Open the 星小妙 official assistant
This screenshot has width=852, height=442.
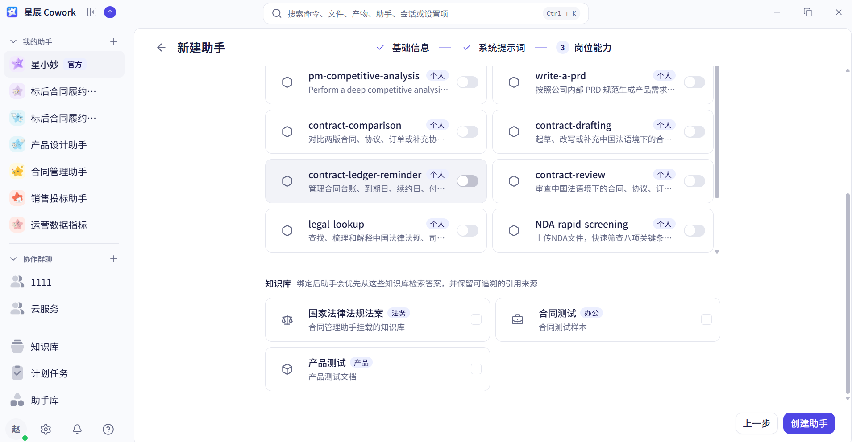64,64
